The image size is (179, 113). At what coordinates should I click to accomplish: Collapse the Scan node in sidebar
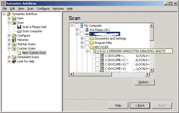[x=9, y=23]
